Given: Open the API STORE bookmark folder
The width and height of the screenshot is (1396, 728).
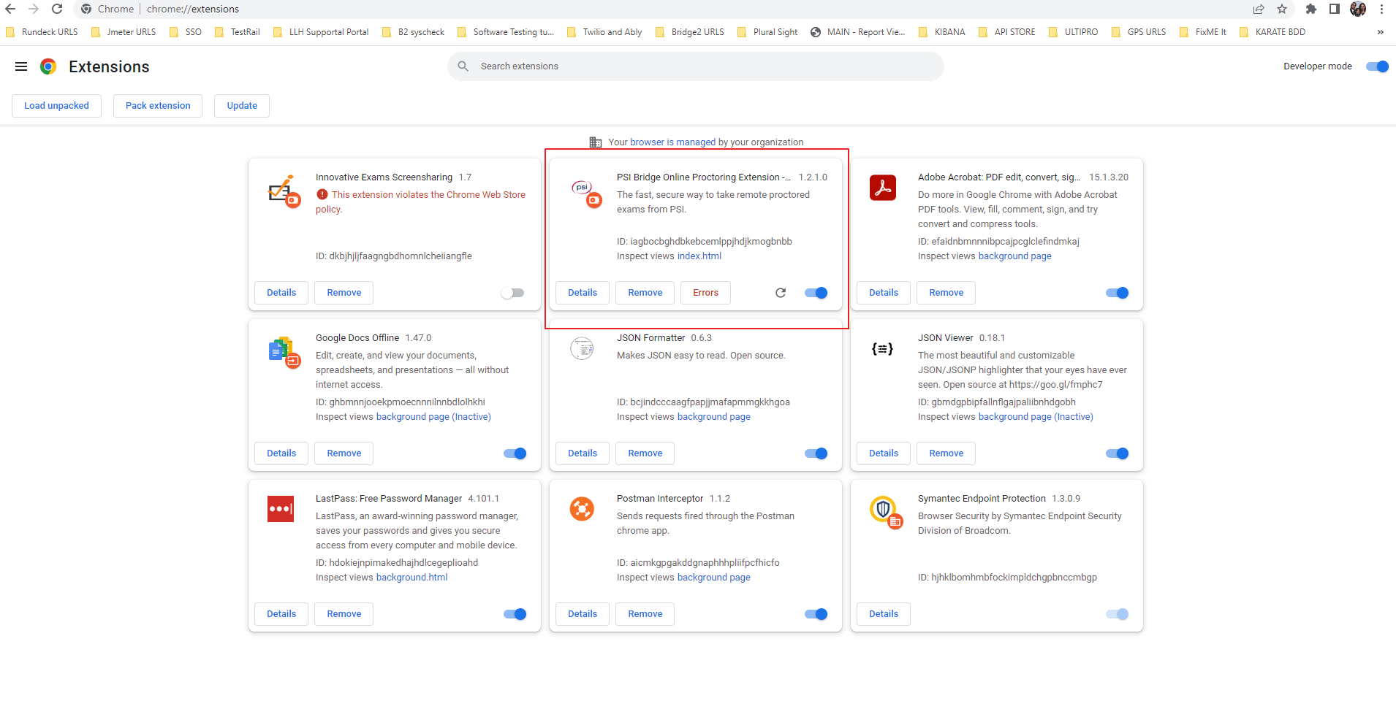Looking at the screenshot, I should [1006, 32].
